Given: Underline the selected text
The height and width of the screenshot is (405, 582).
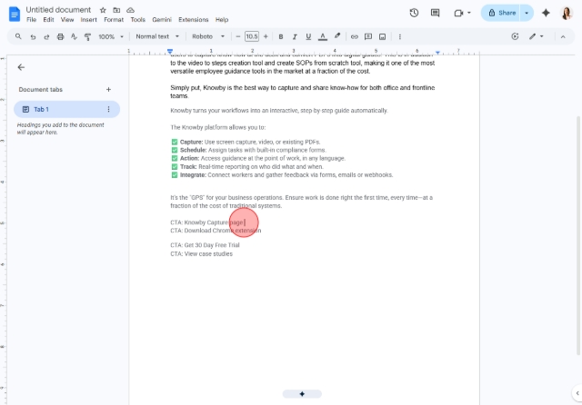Looking at the screenshot, I should [308, 36].
